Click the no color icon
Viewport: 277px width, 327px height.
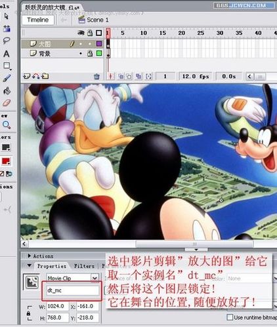click(2, 174)
